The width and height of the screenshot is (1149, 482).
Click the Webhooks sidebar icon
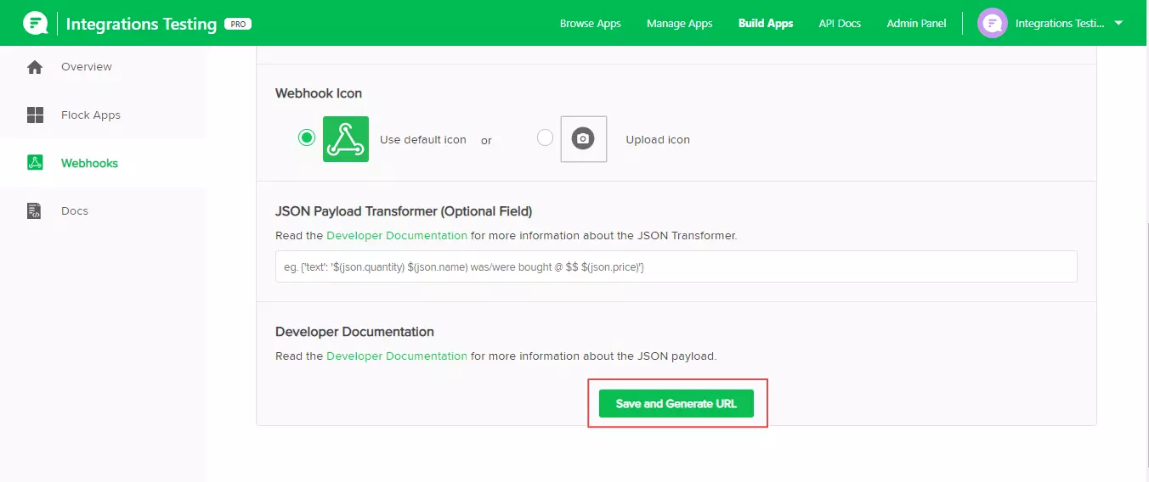35,163
